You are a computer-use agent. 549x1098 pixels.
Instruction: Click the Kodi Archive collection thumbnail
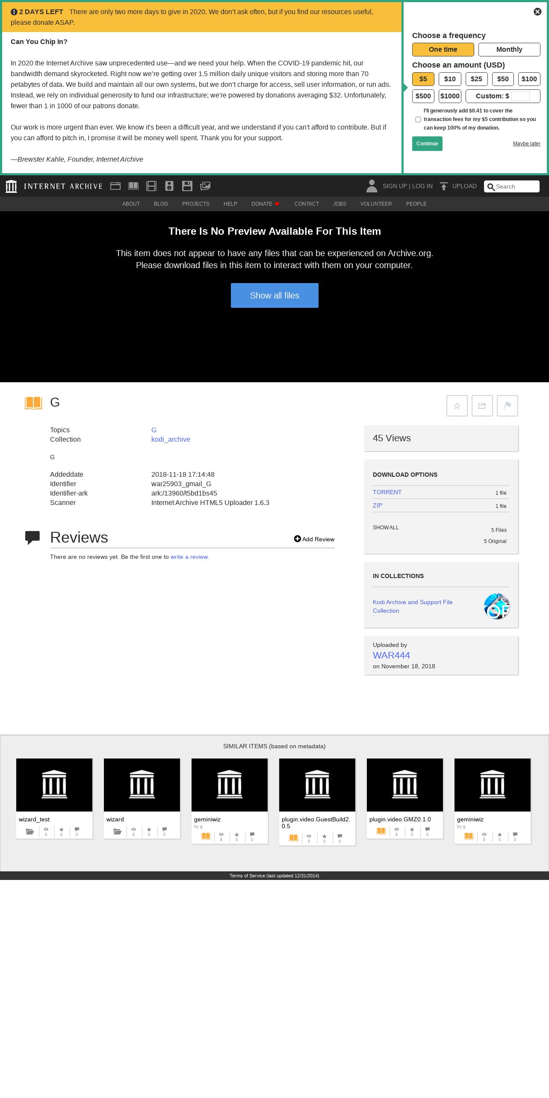pos(497,606)
